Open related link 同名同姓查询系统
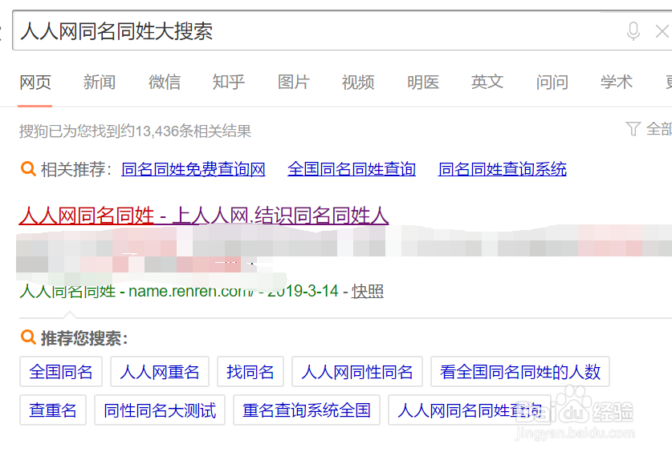Viewport: 672px width, 456px height. pyautogui.click(x=503, y=169)
